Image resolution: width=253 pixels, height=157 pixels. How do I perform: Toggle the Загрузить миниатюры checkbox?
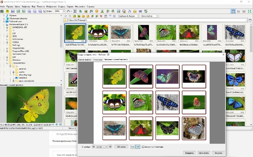(x=143, y=147)
